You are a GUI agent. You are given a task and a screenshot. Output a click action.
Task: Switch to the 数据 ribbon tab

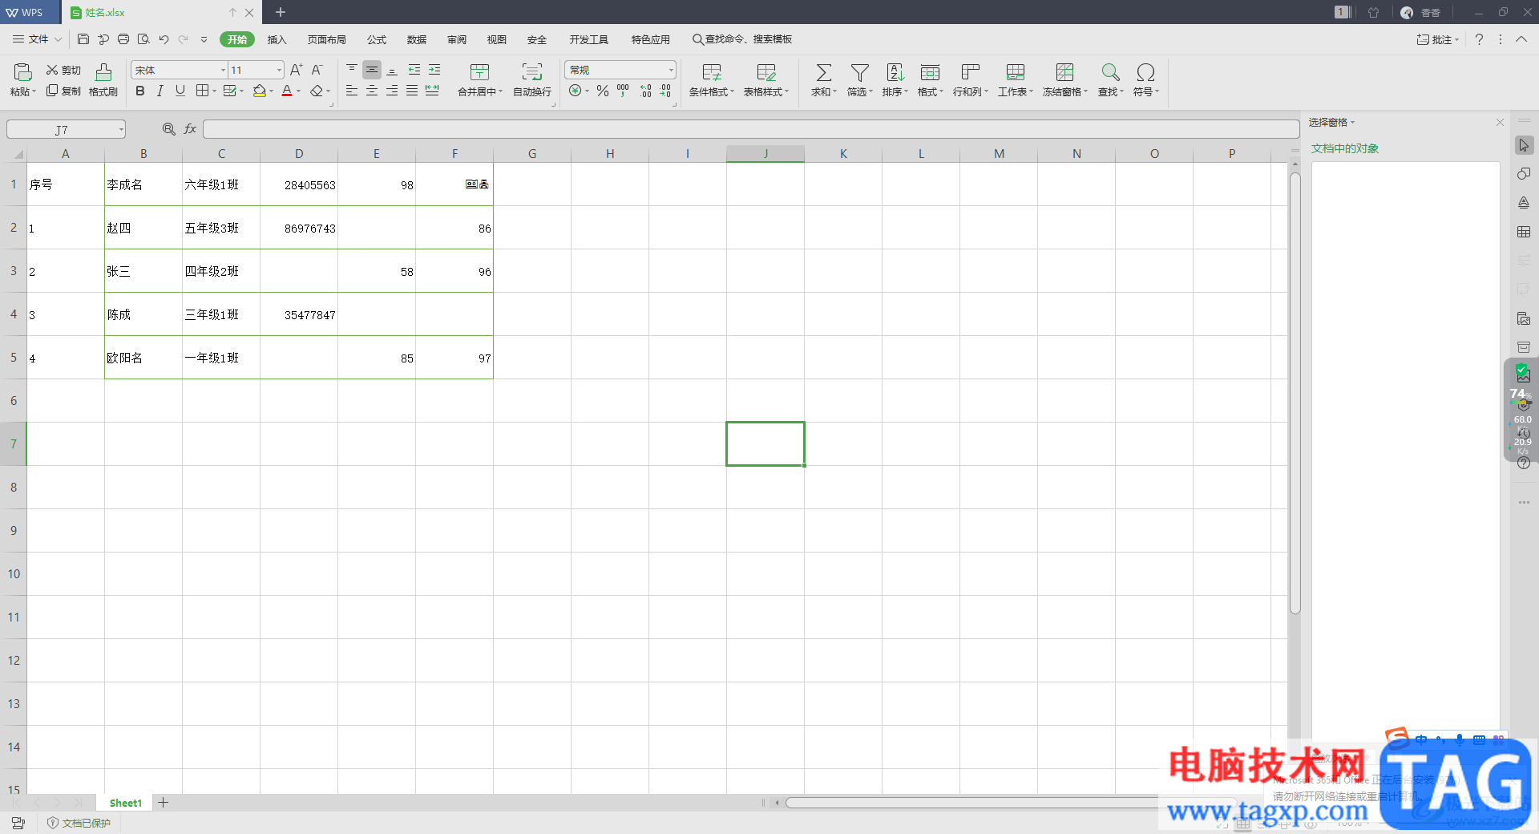(417, 39)
